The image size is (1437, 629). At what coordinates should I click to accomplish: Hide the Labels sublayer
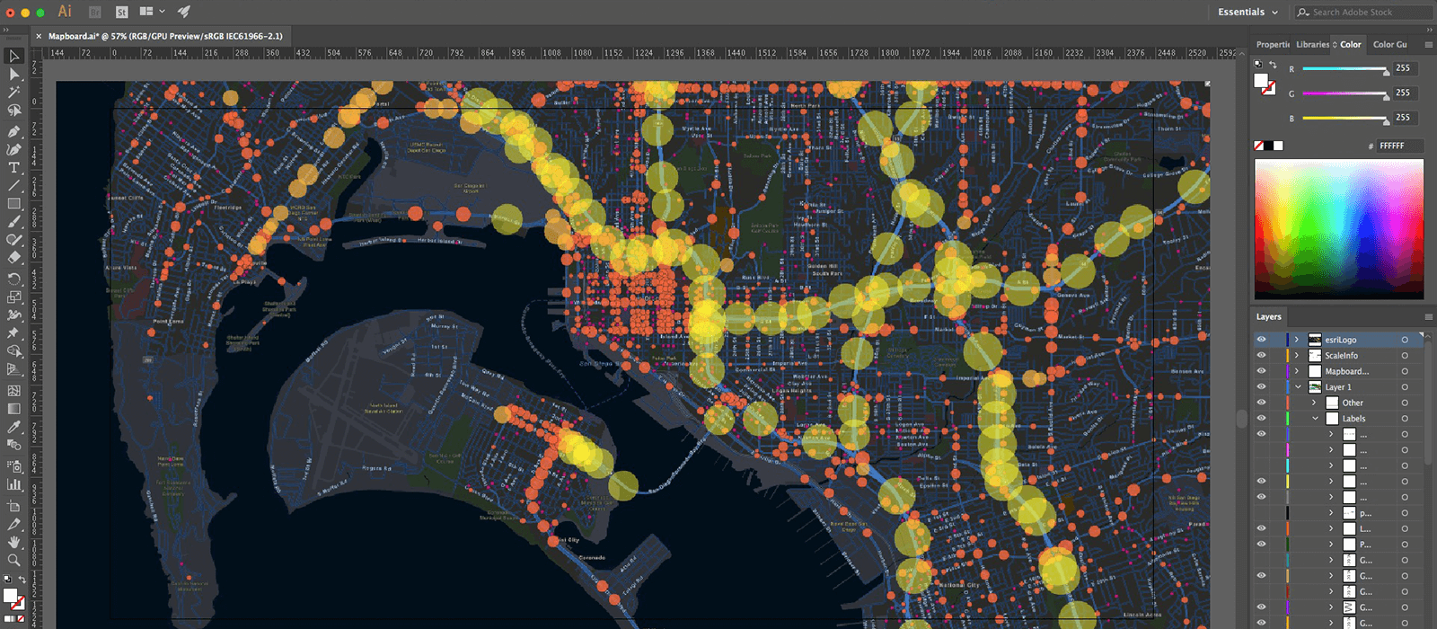(x=1261, y=419)
